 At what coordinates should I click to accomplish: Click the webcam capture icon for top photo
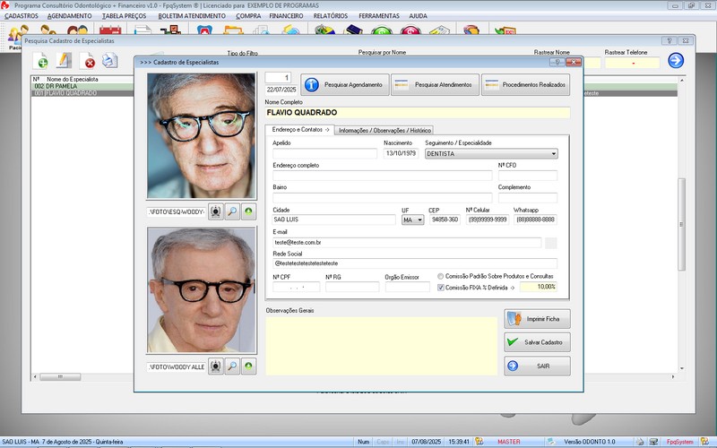[x=216, y=211]
